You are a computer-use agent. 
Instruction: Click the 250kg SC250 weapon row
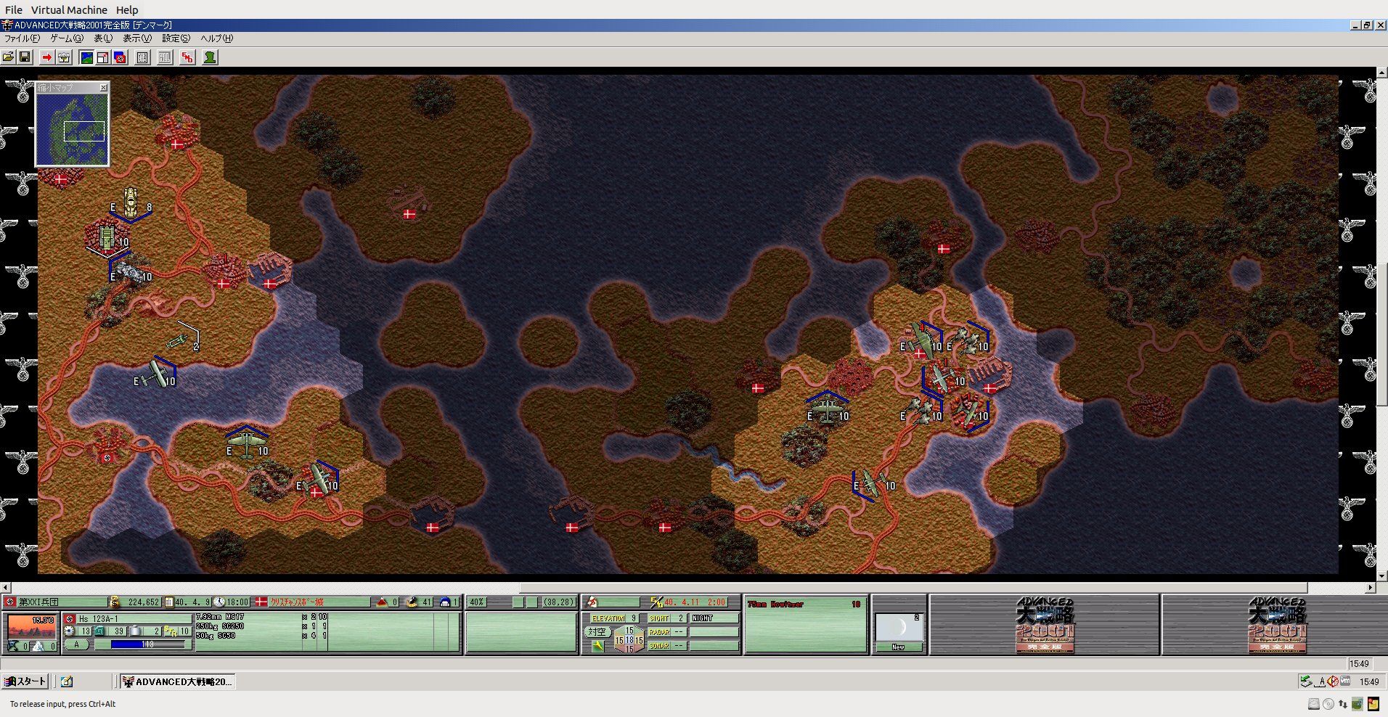click(261, 626)
